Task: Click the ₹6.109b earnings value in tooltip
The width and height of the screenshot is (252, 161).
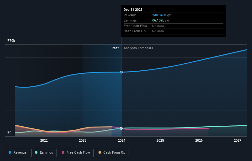Action: 158,20
